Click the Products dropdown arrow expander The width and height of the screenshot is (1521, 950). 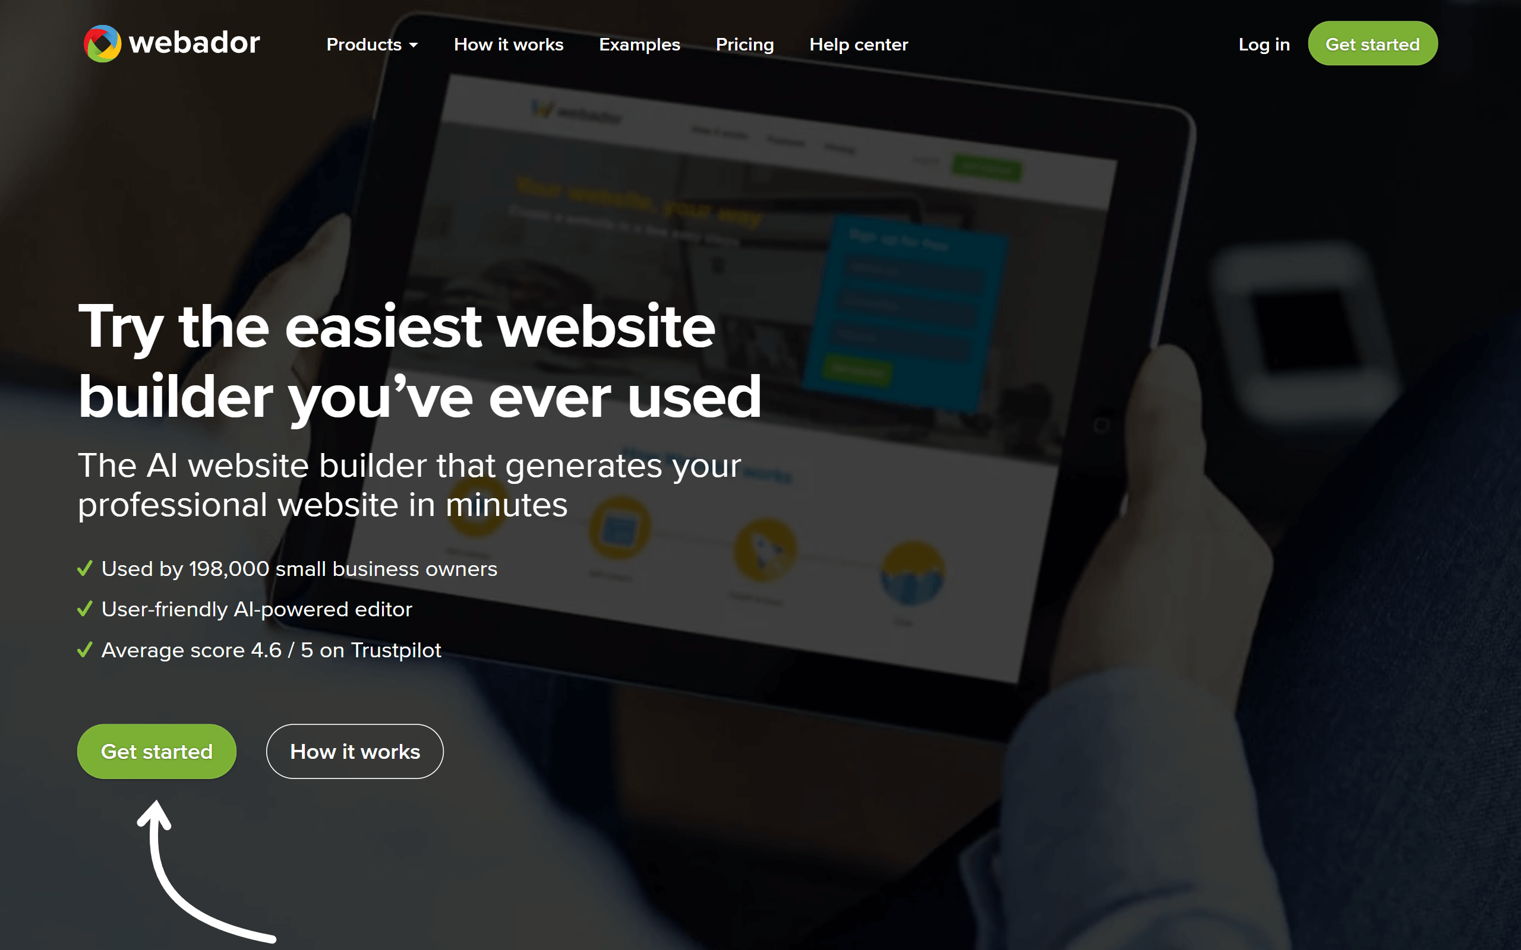[x=415, y=45]
